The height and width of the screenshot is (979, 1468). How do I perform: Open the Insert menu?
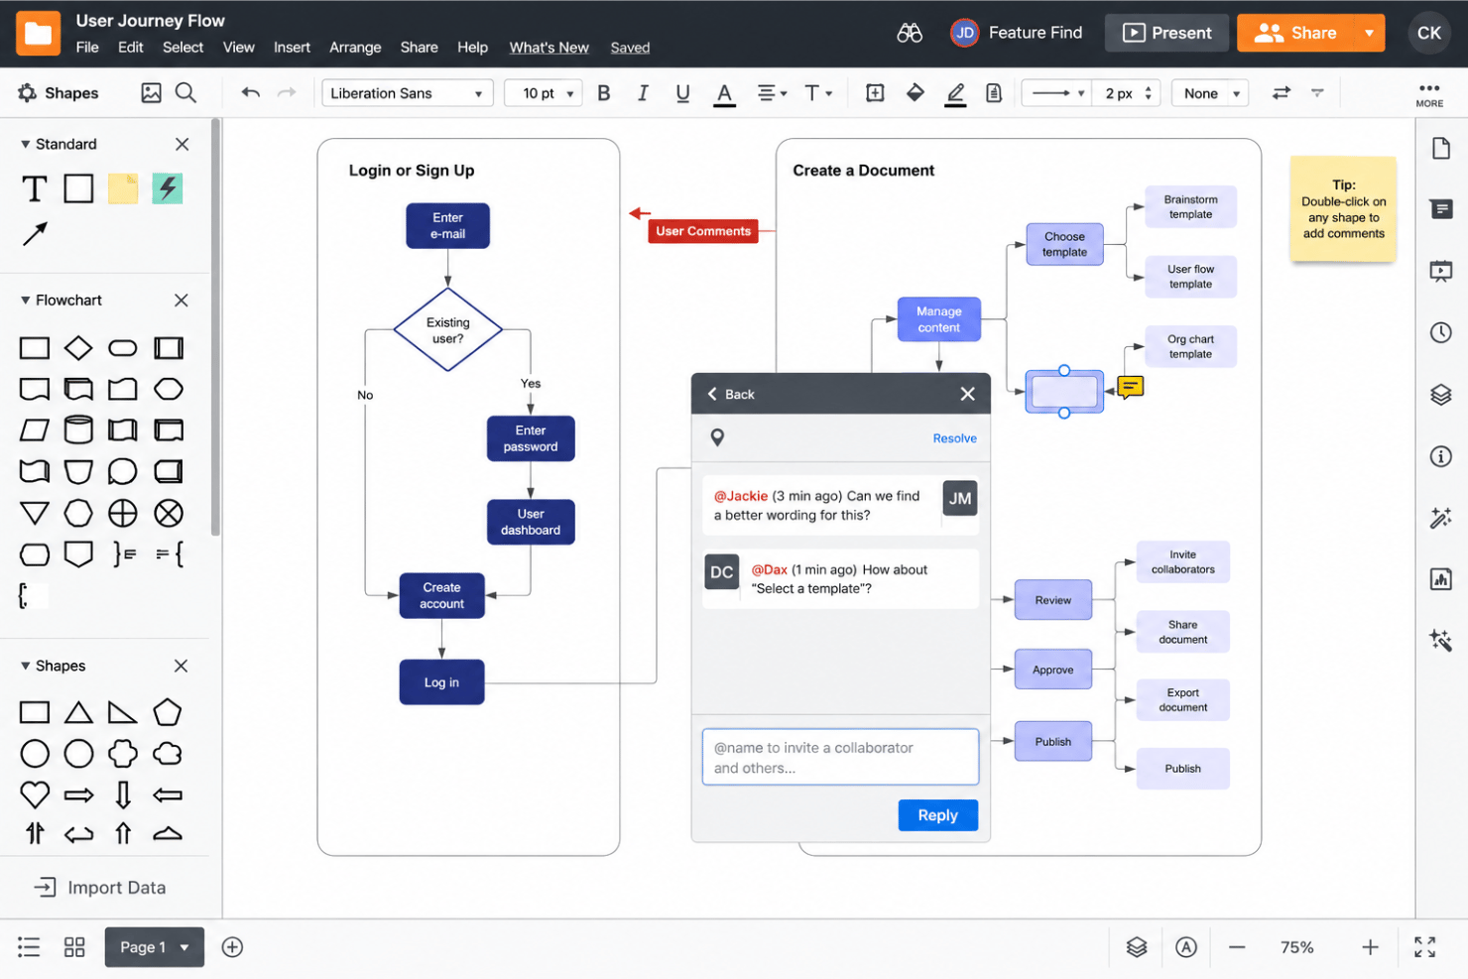click(x=292, y=48)
